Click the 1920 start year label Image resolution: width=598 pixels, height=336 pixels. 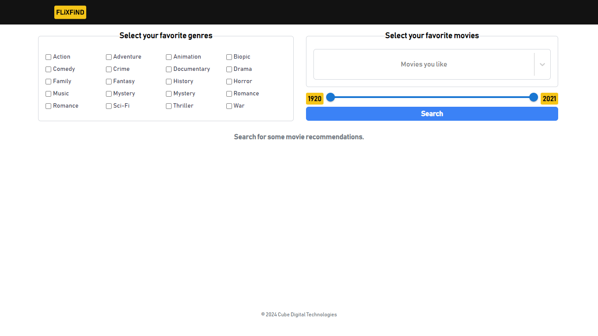click(x=315, y=99)
